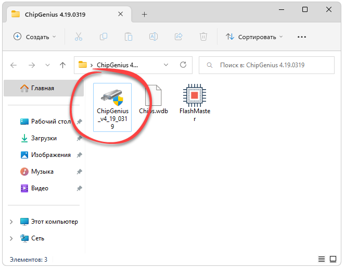This screenshot has width=345, height=268.
Task: Select the ChipGenius_v4_19_0319 executable
Action: click(112, 107)
